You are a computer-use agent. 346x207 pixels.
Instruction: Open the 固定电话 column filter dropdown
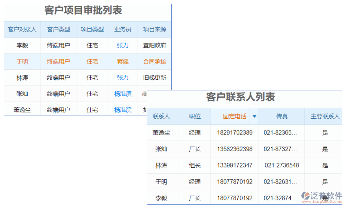tap(254, 116)
